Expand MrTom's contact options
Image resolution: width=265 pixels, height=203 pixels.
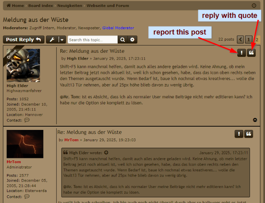click(x=27, y=196)
